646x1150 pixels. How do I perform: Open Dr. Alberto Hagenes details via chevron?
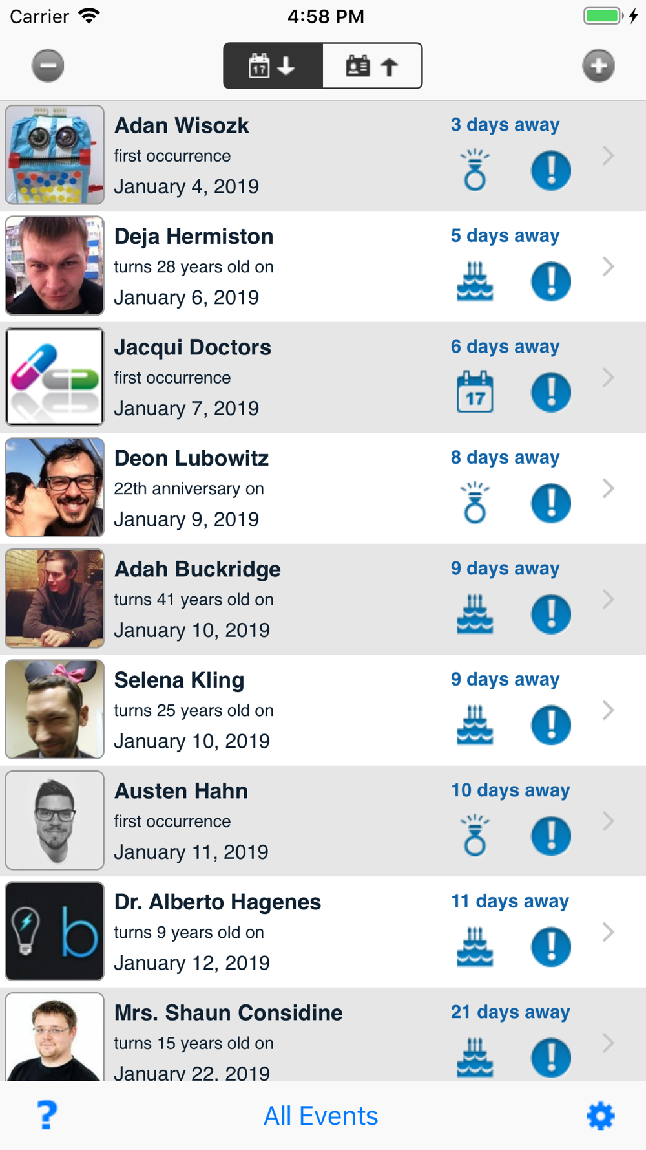608,932
